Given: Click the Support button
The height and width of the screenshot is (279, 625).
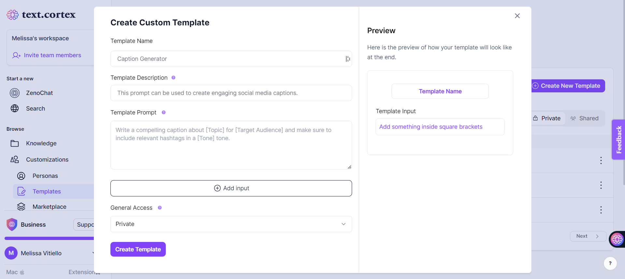Looking at the screenshot, I should pos(84,225).
